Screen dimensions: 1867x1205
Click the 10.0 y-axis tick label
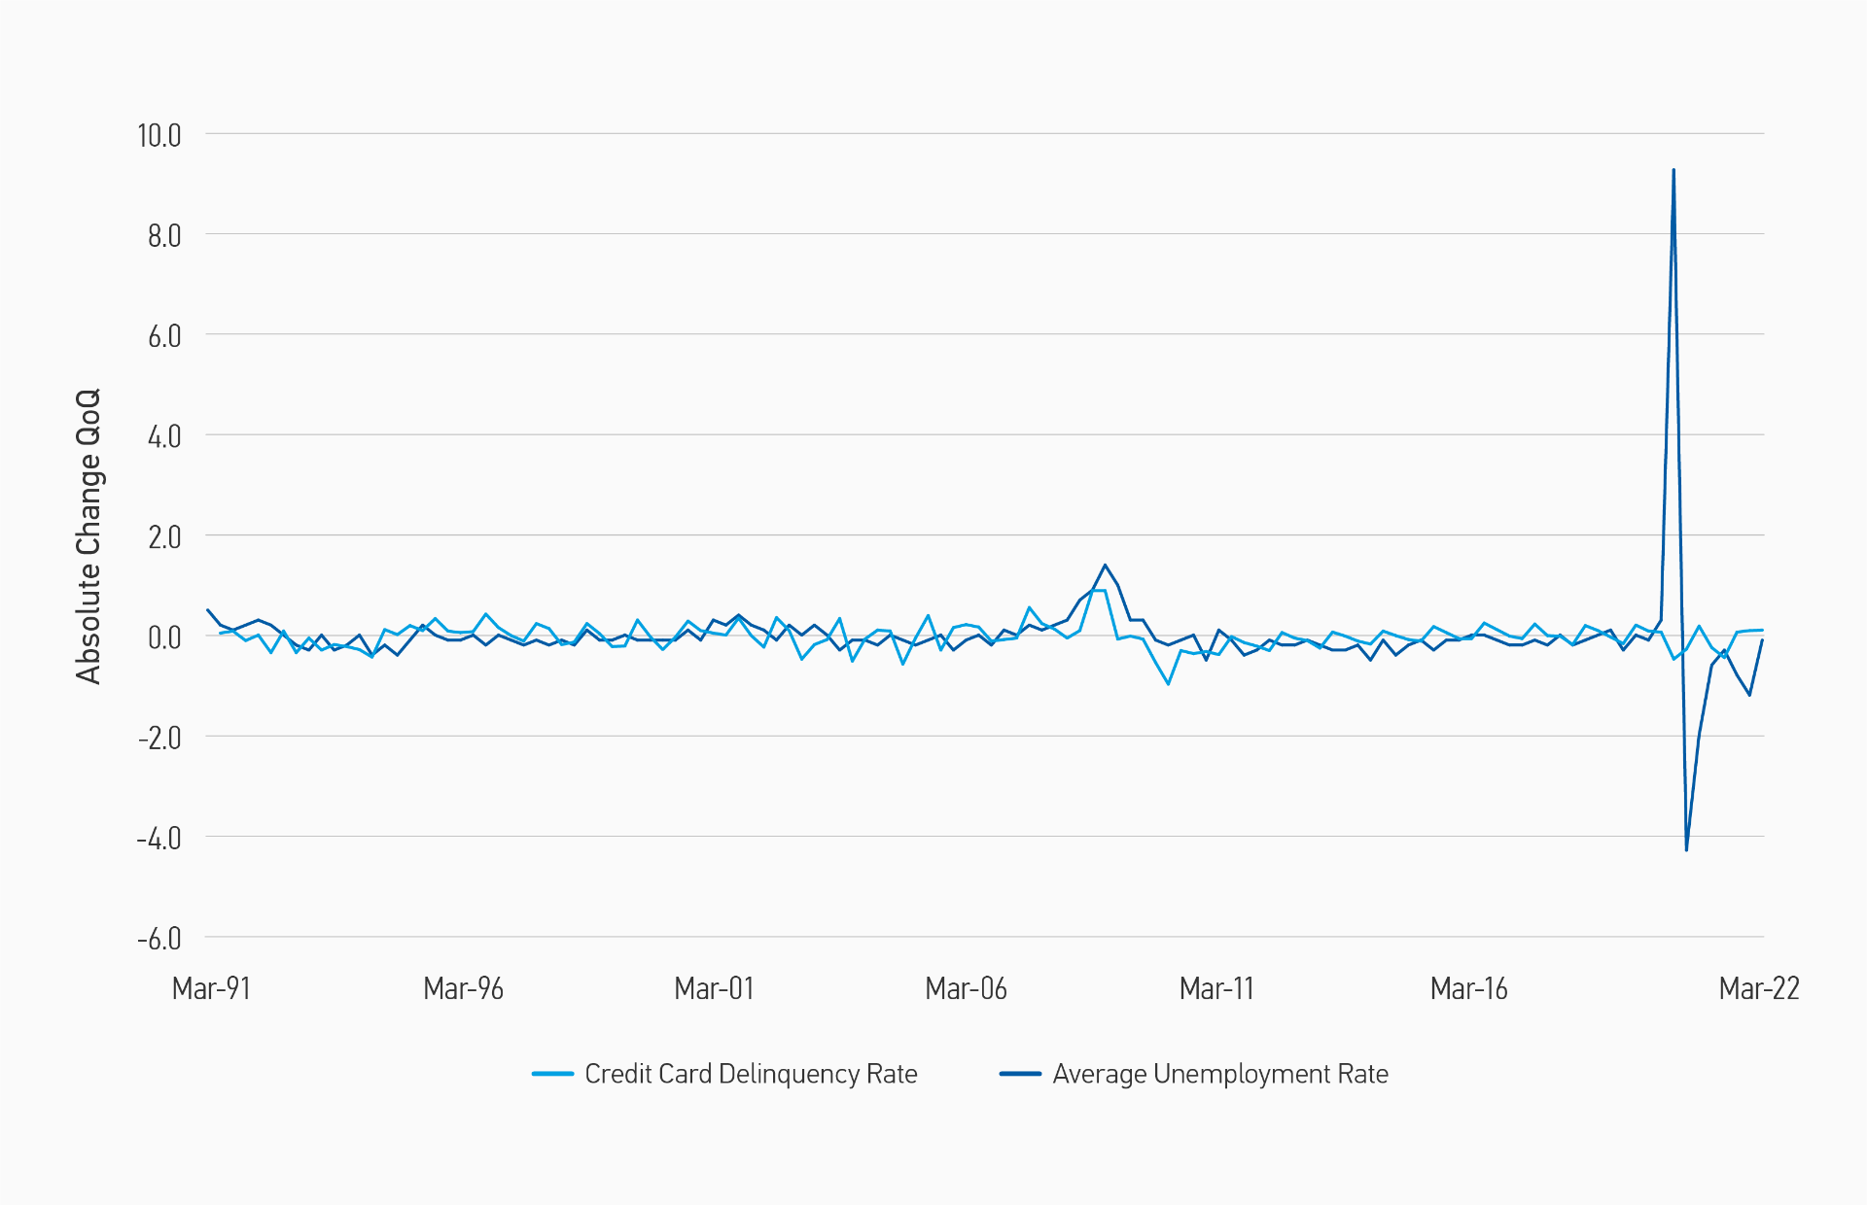[159, 136]
